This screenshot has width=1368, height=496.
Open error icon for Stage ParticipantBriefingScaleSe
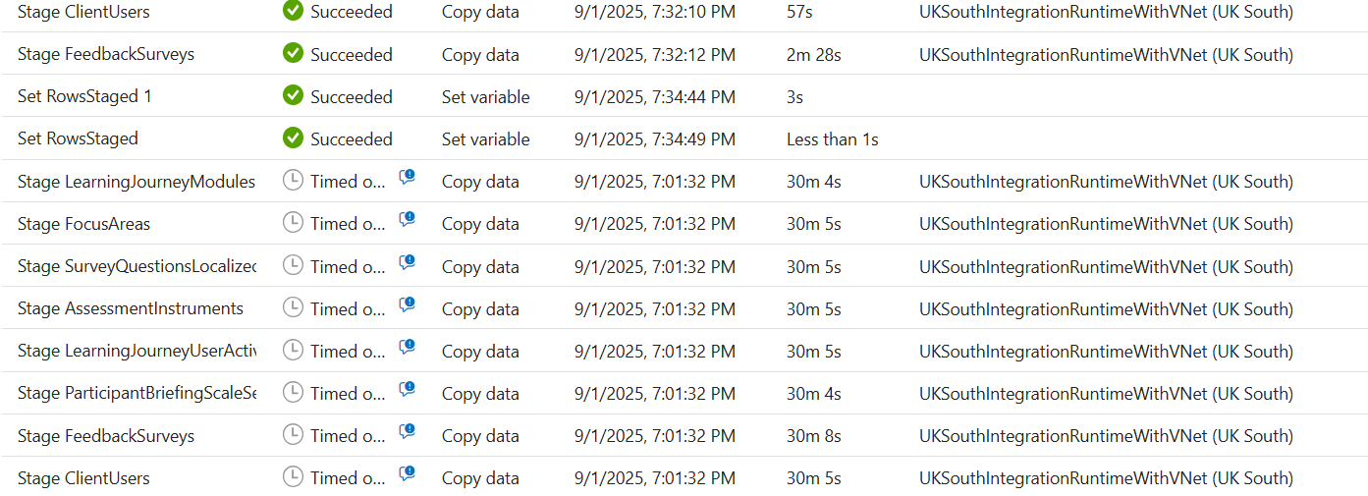click(407, 389)
